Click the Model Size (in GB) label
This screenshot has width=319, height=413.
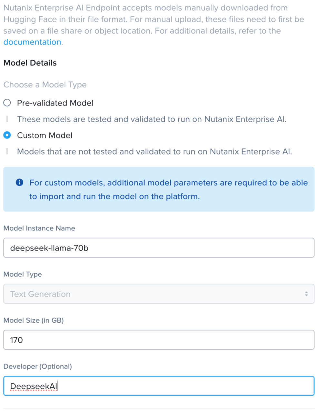[34, 320]
